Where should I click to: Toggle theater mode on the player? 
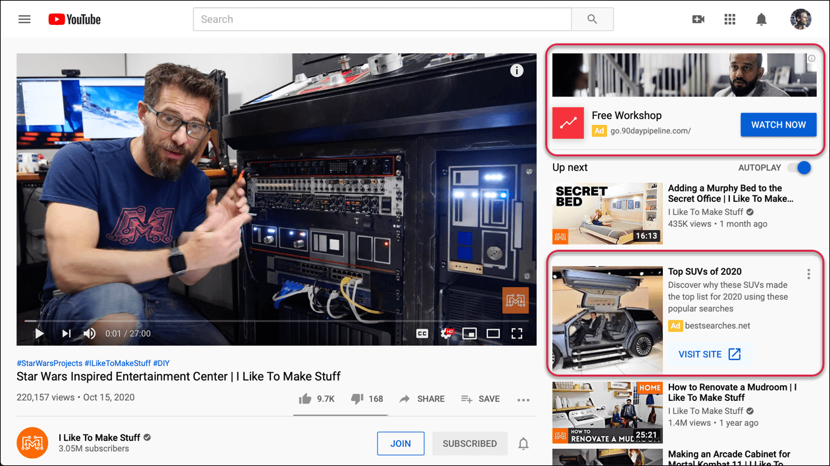(x=493, y=333)
